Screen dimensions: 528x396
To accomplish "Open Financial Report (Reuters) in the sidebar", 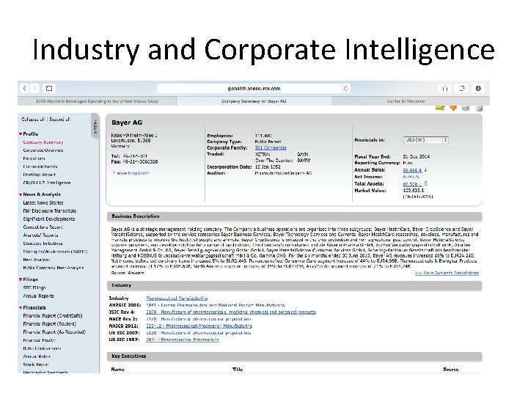I will 50,324.
